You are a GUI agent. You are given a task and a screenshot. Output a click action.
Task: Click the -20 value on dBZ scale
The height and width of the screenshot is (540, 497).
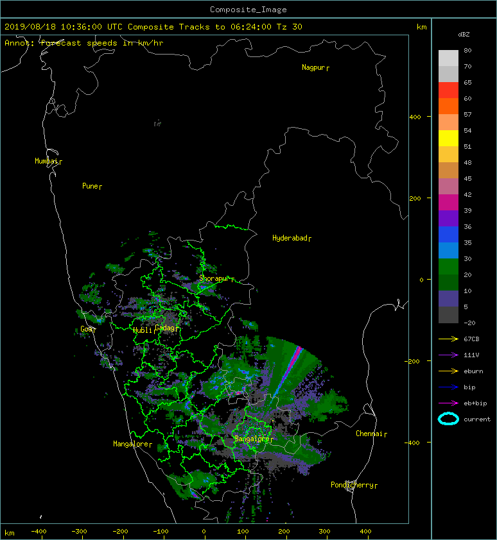(469, 323)
